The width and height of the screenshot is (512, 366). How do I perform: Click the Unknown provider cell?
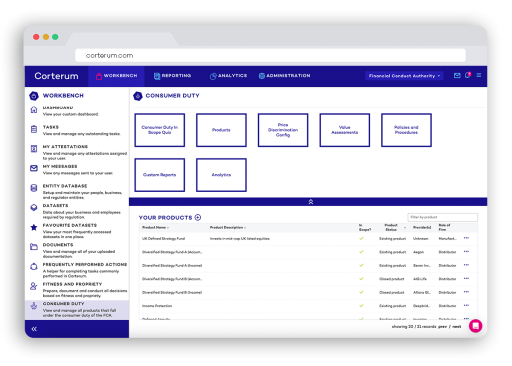click(420, 238)
